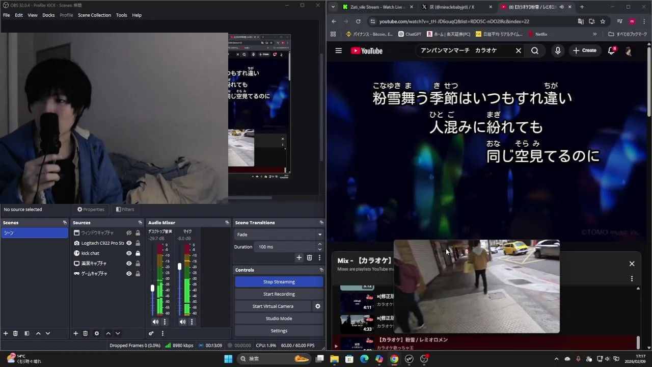Viewport: 652px width, 367px height.
Task: Enable Studio Mode
Action: point(279,319)
